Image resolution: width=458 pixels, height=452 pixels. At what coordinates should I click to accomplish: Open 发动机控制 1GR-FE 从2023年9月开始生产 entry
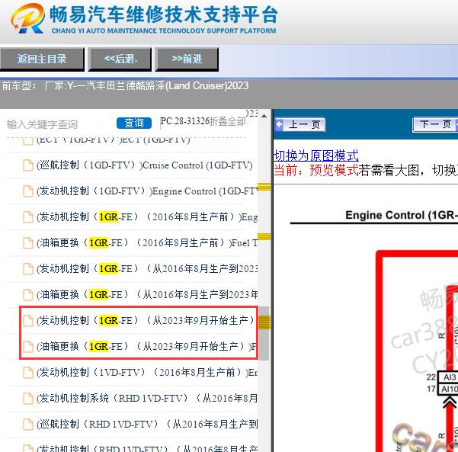click(x=146, y=321)
